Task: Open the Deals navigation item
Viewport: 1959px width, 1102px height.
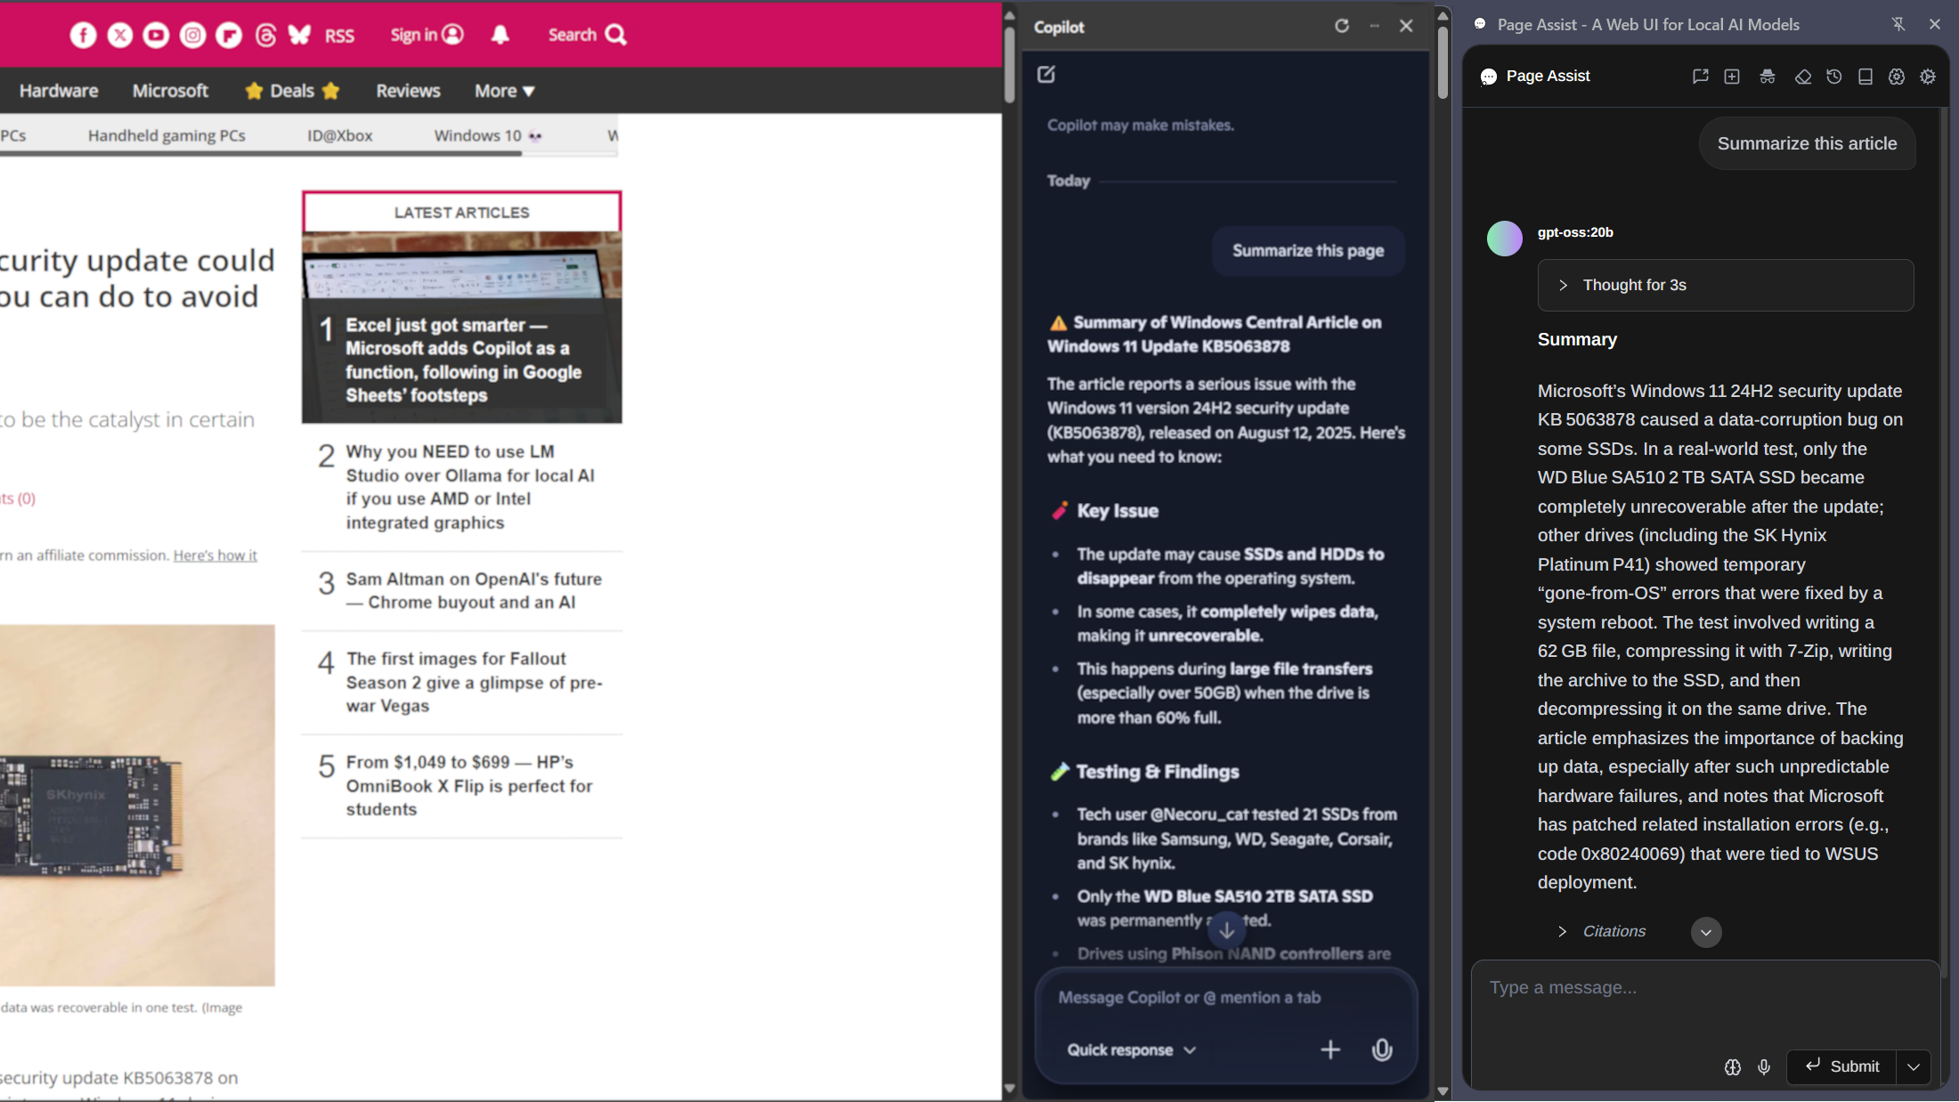Action: 292,91
